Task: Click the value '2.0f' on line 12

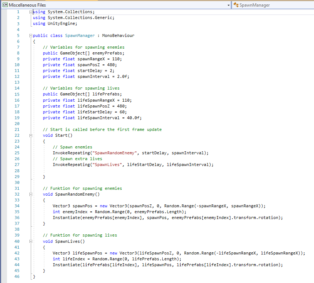Action: (122, 76)
